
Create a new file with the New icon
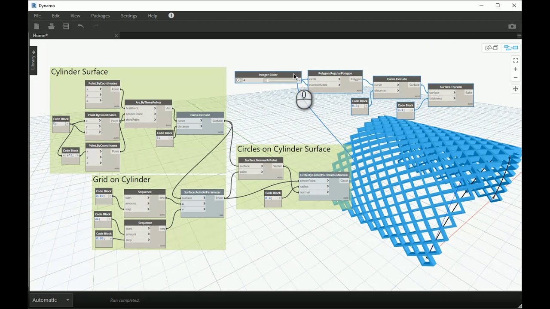[x=37, y=27]
